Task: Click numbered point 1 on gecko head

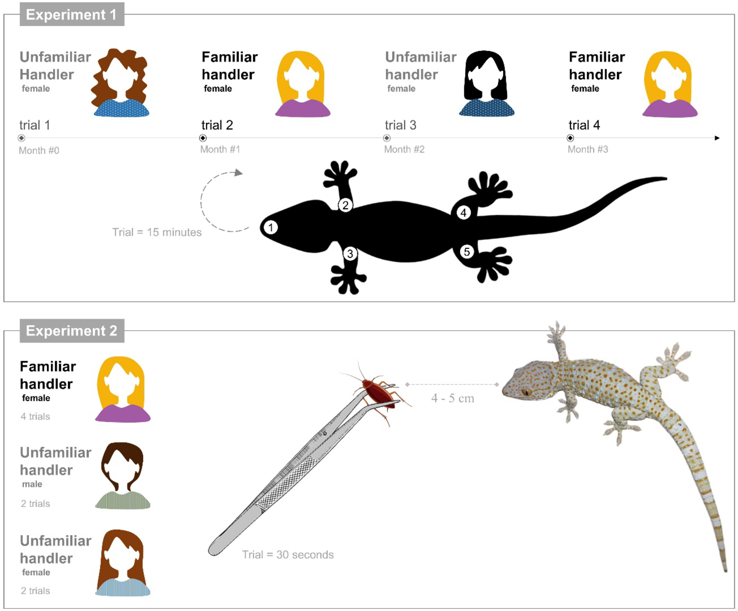Action: (271, 227)
